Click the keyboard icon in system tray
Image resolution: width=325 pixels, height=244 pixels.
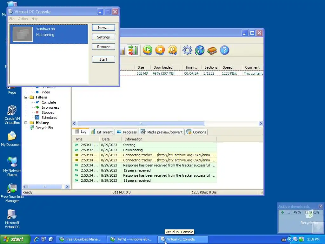(284, 240)
